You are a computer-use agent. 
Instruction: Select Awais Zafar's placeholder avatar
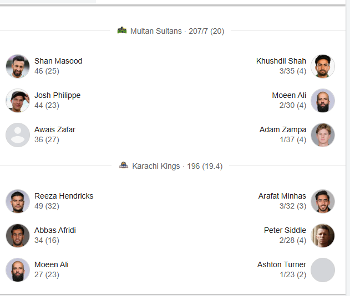pyautogui.click(x=18, y=135)
